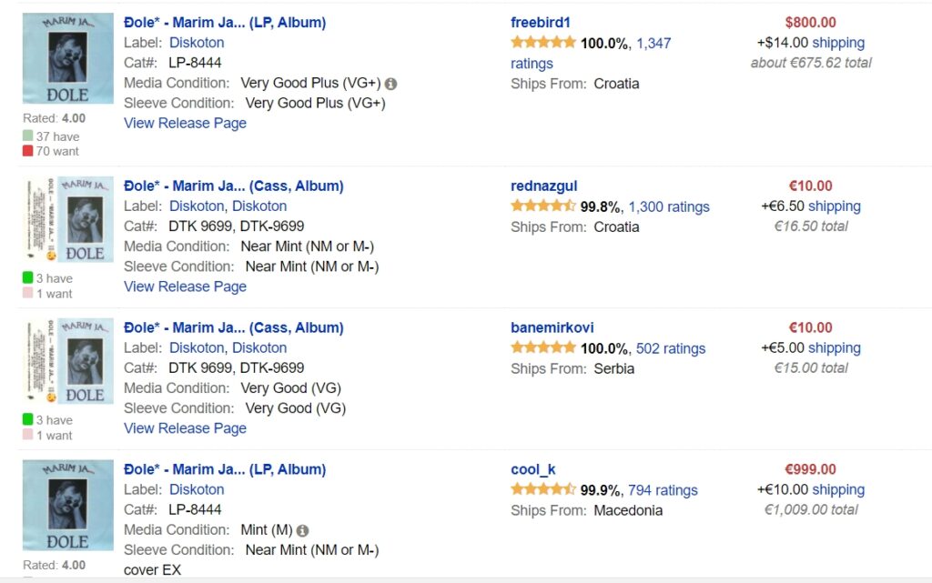Open seller profile rednazgul
This screenshot has height=583, width=932.
[544, 186]
